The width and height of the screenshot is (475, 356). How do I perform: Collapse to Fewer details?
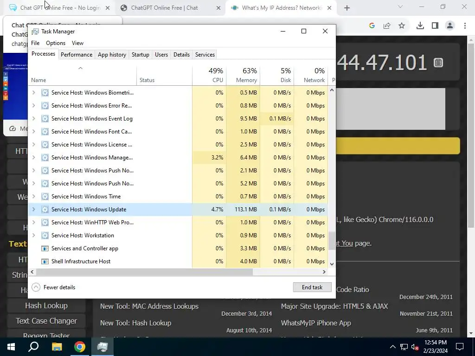click(54, 287)
